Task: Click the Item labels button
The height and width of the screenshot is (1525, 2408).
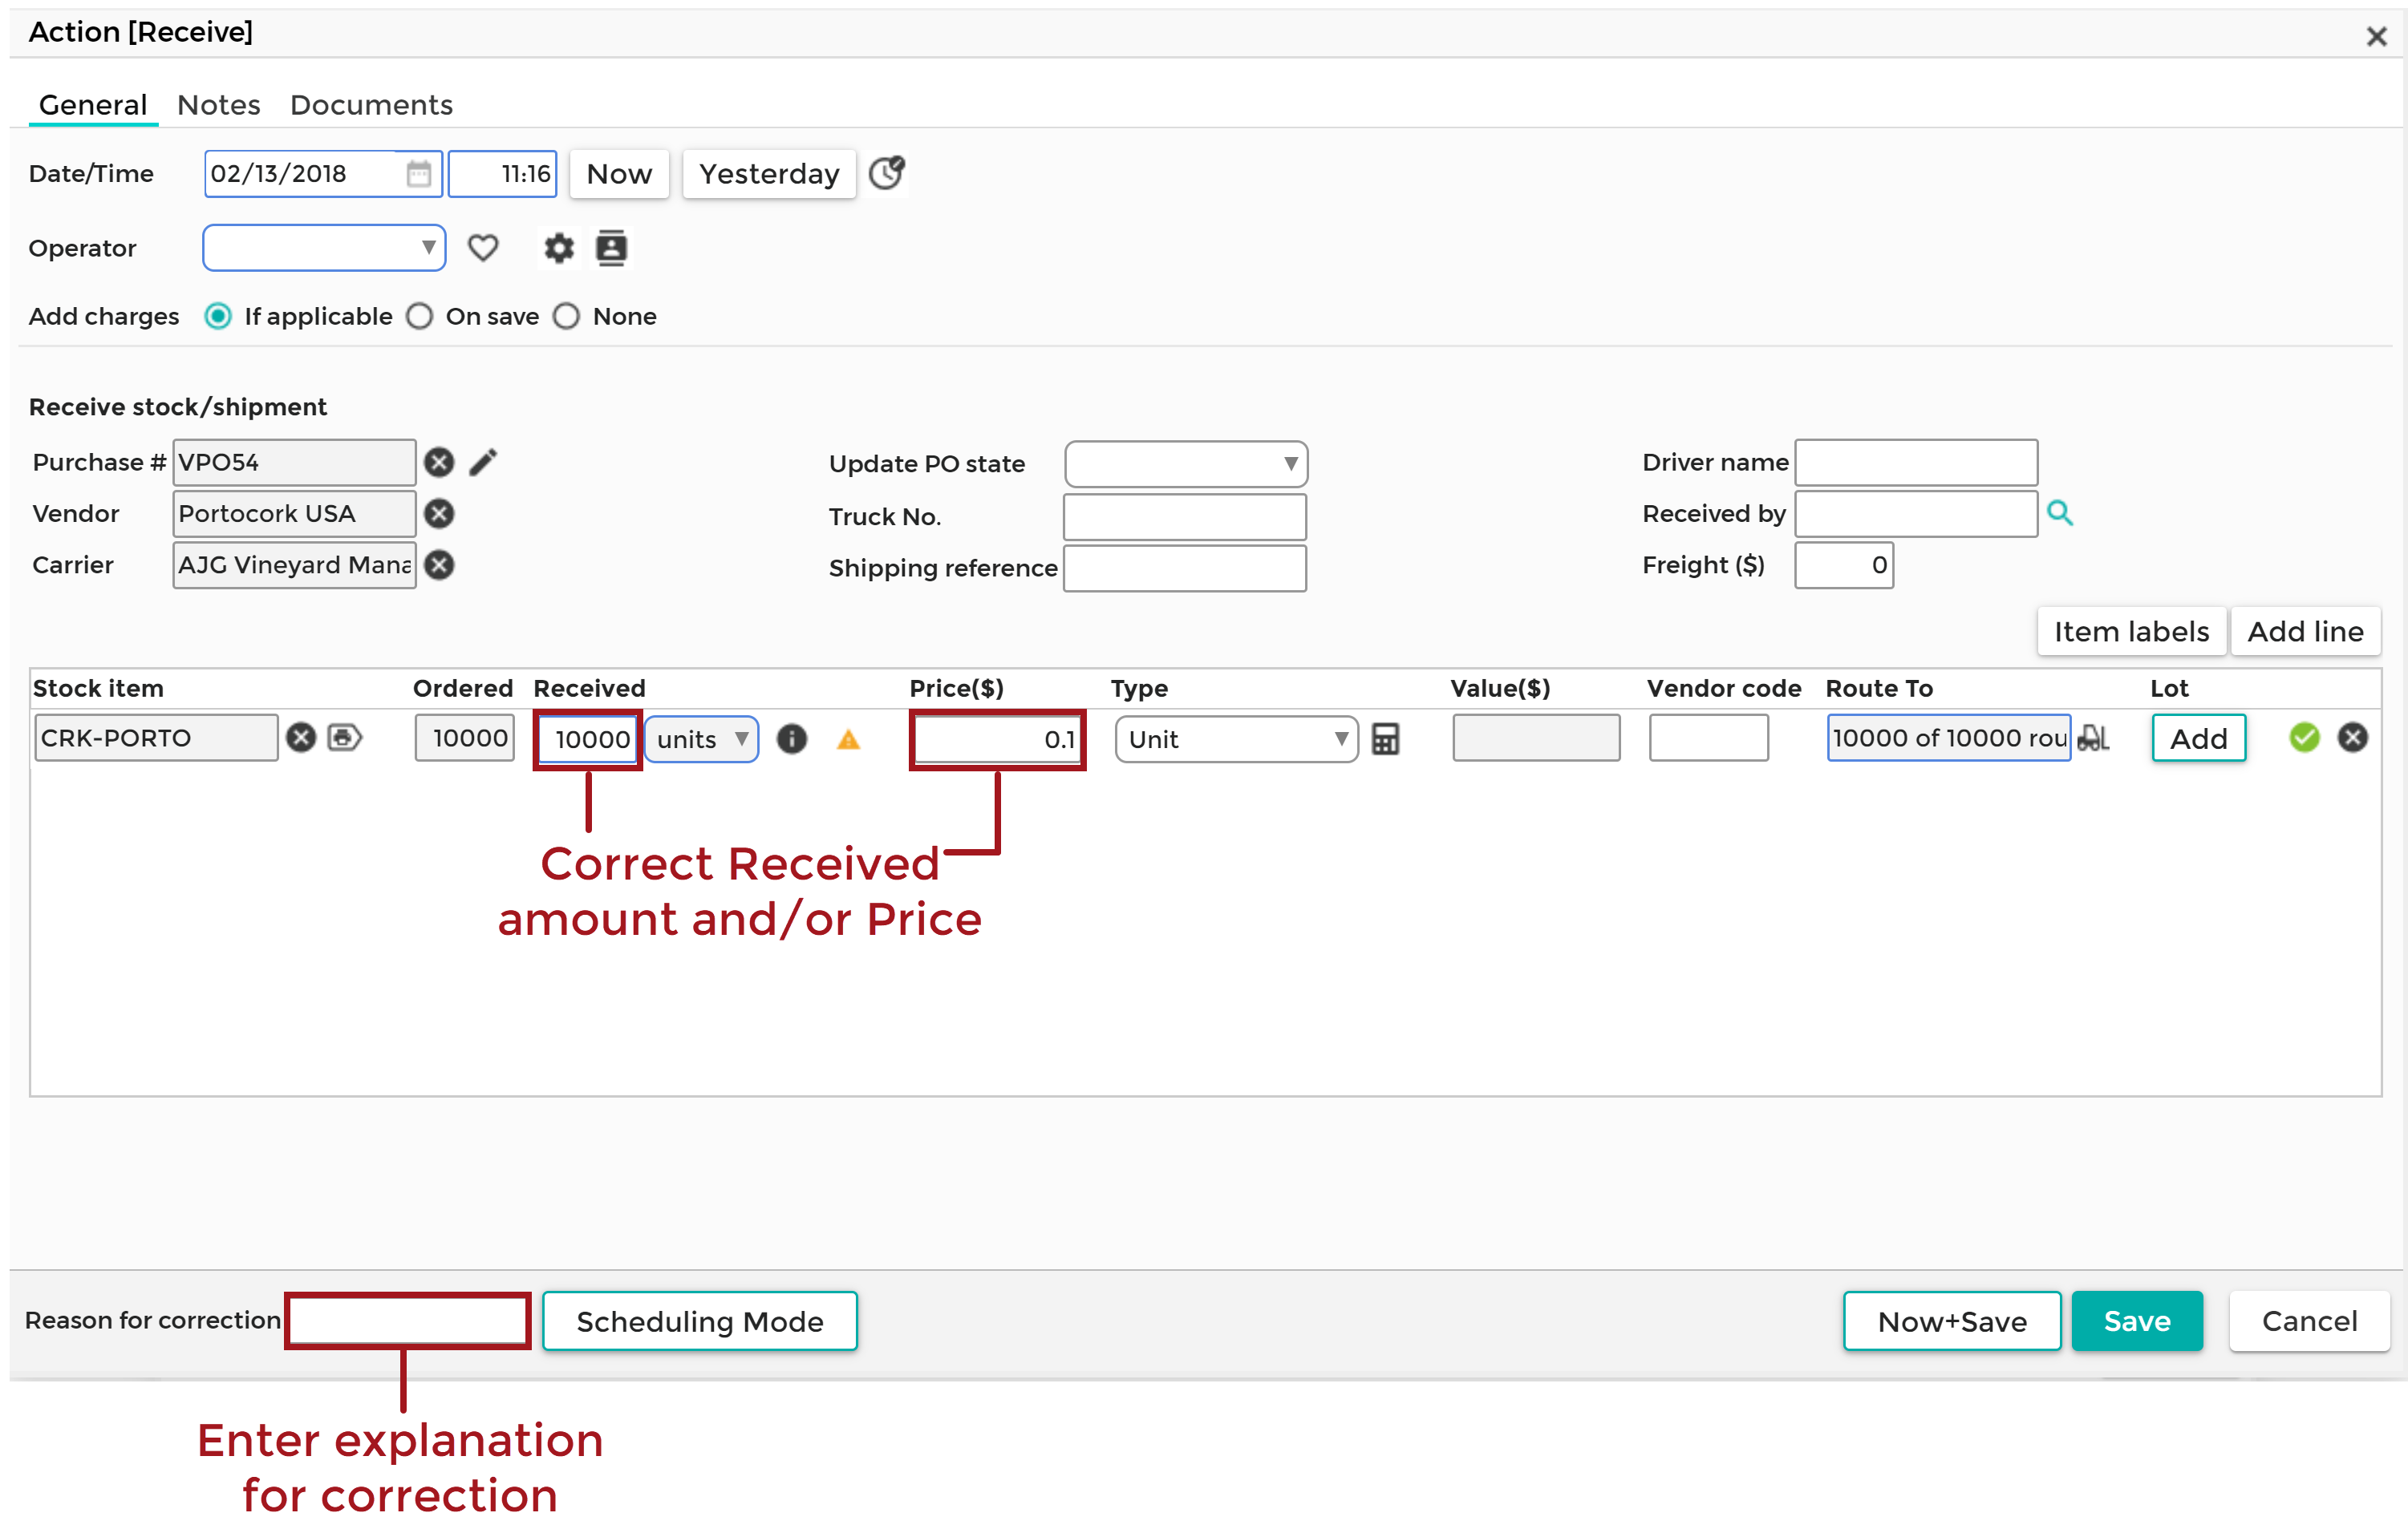Action: click(x=2131, y=632)
